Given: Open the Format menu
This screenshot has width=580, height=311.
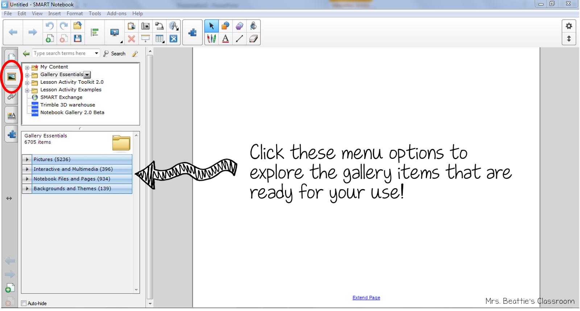Looking at the screenshot, I should [x=75, y=13].
